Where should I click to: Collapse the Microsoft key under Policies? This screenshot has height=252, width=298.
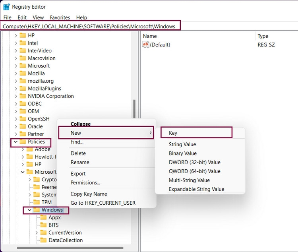23,172
